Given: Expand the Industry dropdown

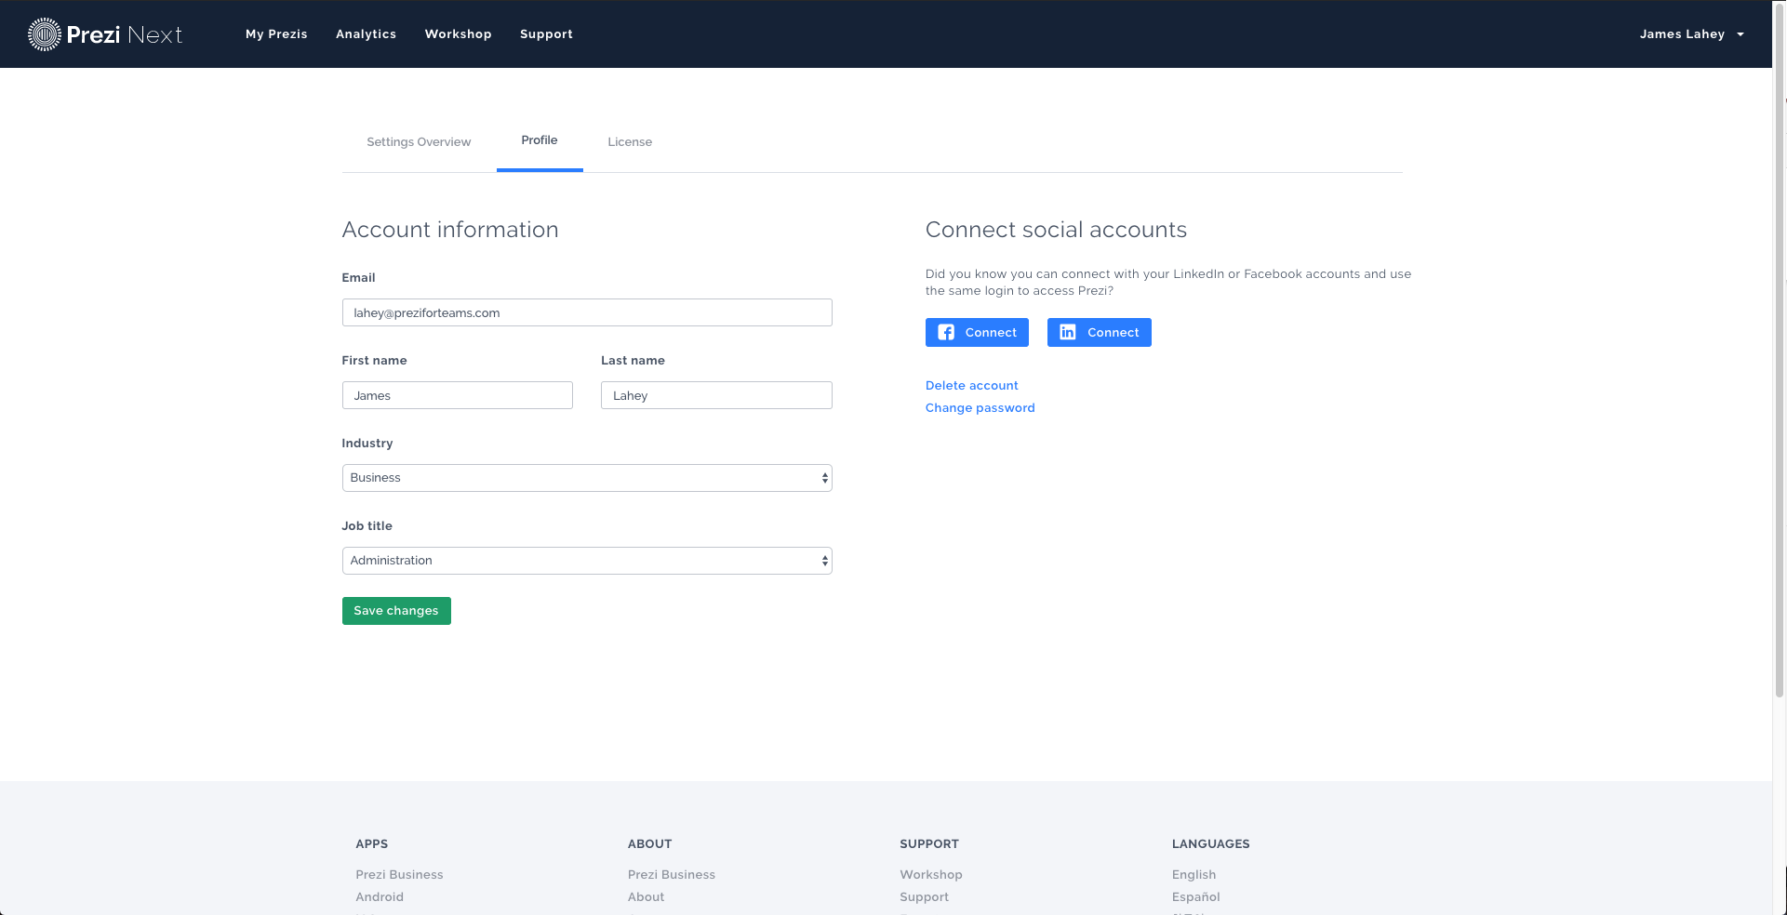Looking at the screenshot, I should pos(586,478).
